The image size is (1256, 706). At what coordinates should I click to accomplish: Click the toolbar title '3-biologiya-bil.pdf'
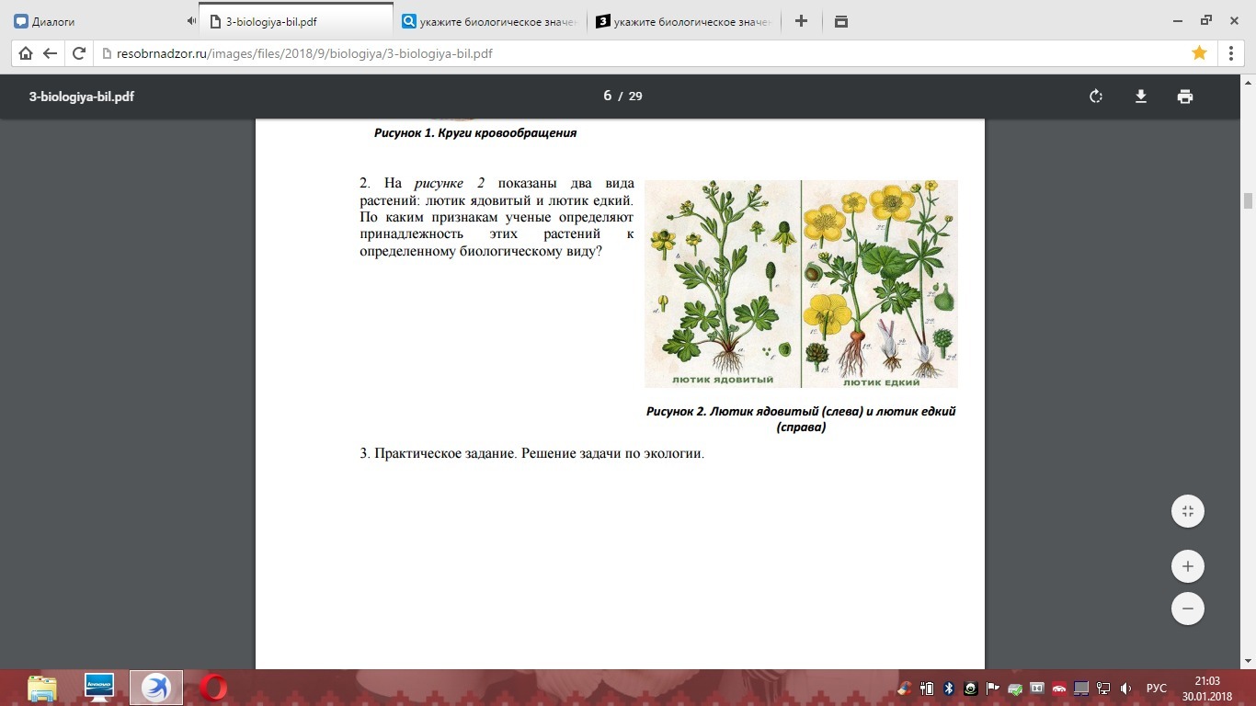coord(82,97)
